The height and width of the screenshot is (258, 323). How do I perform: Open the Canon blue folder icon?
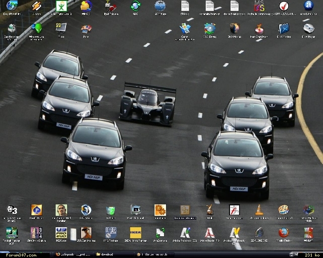point(185,28)
